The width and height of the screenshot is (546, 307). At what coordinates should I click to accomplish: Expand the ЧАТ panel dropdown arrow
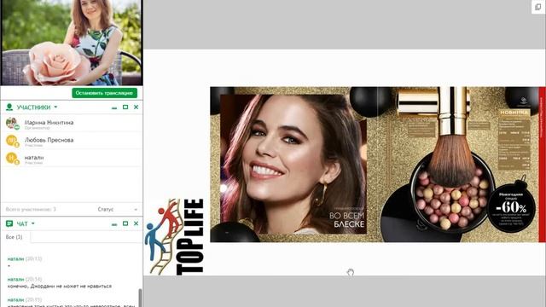coord(33,223)
